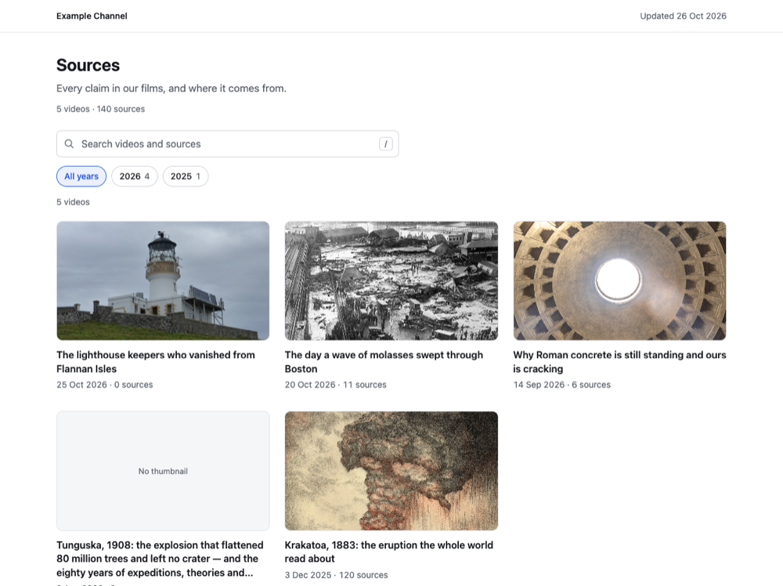Open 'The day a wave of molasses' title
This screenshot has width=783, height=586.
[384, 362]
